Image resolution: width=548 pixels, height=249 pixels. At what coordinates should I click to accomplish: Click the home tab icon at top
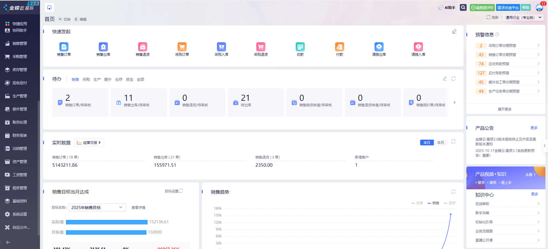pos(49,7)
